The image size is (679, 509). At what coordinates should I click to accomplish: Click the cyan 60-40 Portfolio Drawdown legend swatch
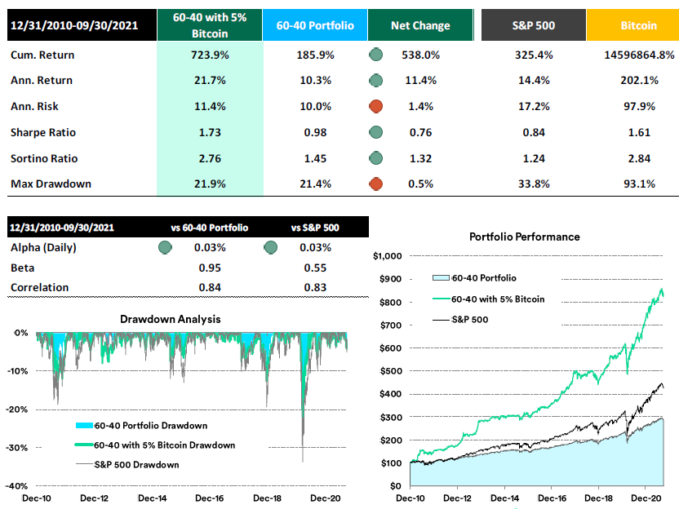point(84,426)
